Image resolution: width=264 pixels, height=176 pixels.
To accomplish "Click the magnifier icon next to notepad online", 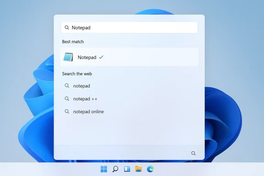I will [67, 111].
